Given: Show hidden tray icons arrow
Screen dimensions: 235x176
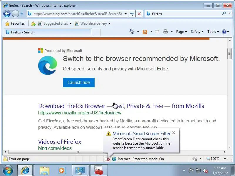Looking at the screenshot, I should (x=184, y=170).
